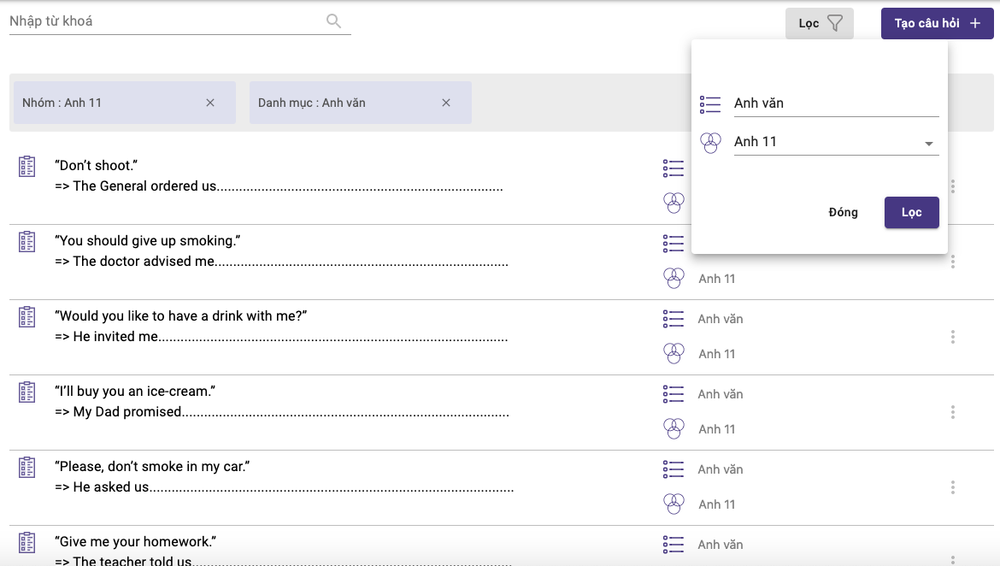Focus the Nhập từ khoá search field
Screen dimensions: 1000x566
pyautogui.click(x=162, y=21)
